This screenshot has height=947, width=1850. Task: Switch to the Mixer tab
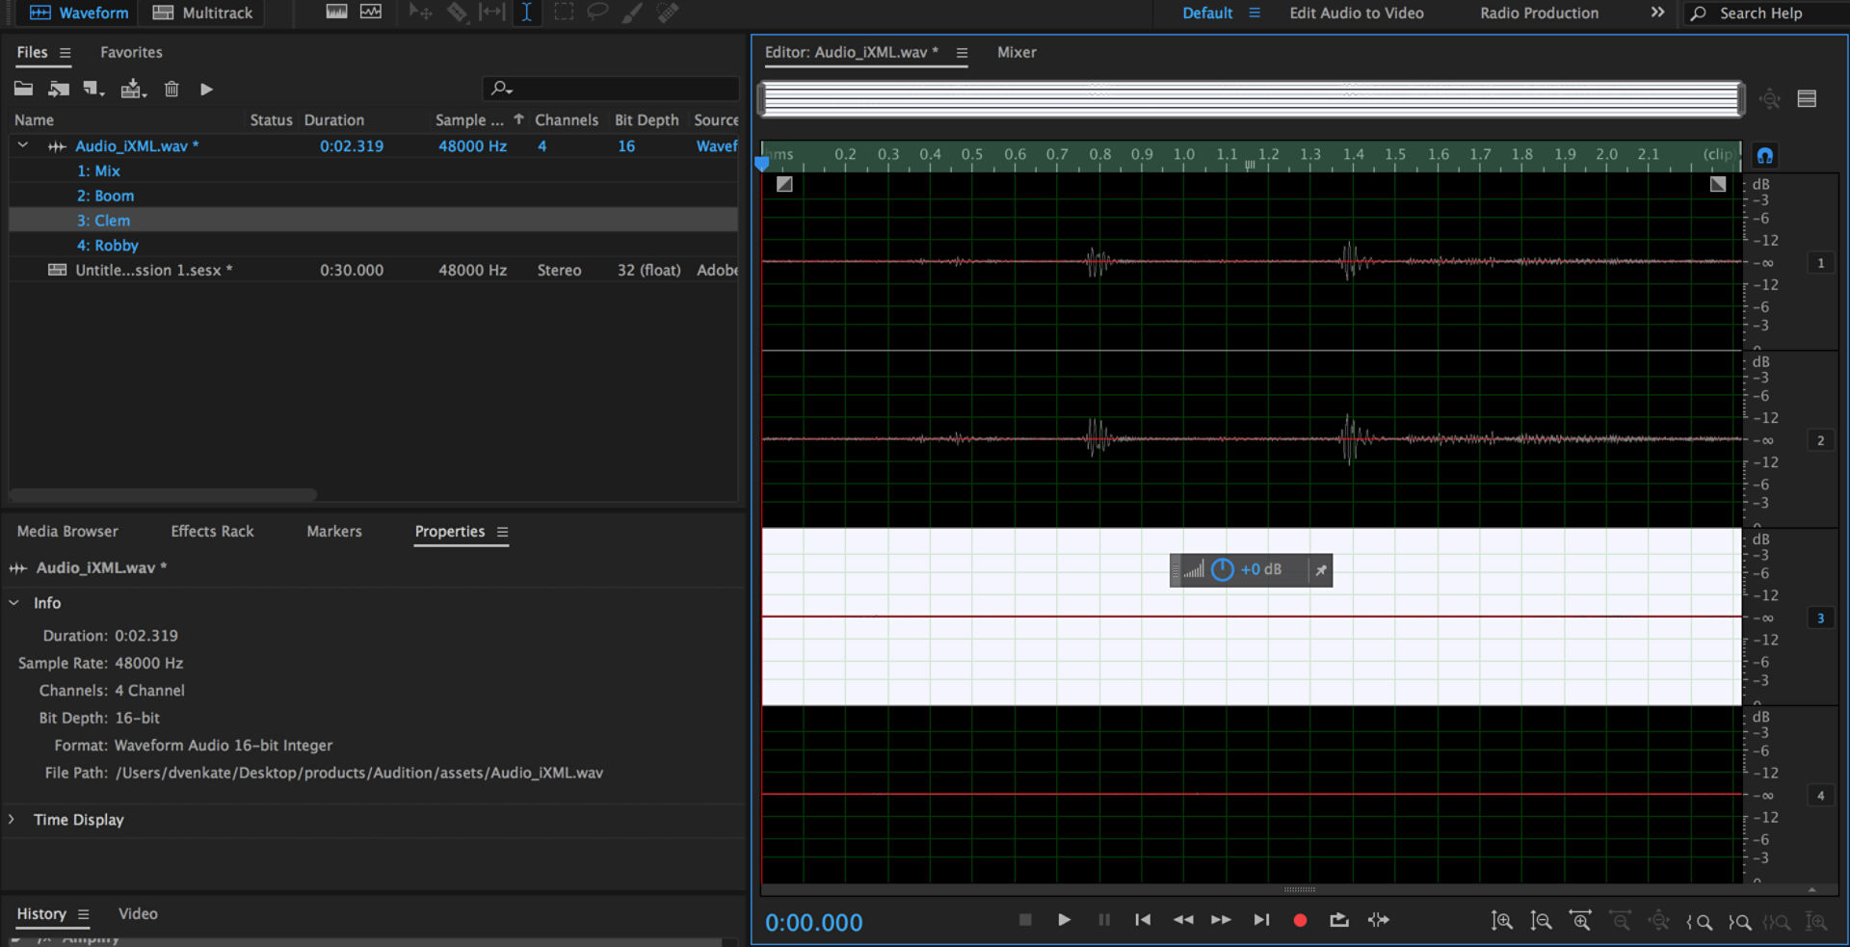point(1017,53)
